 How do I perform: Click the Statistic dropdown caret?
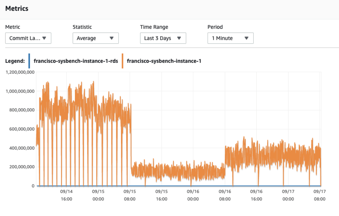point(112,38)
